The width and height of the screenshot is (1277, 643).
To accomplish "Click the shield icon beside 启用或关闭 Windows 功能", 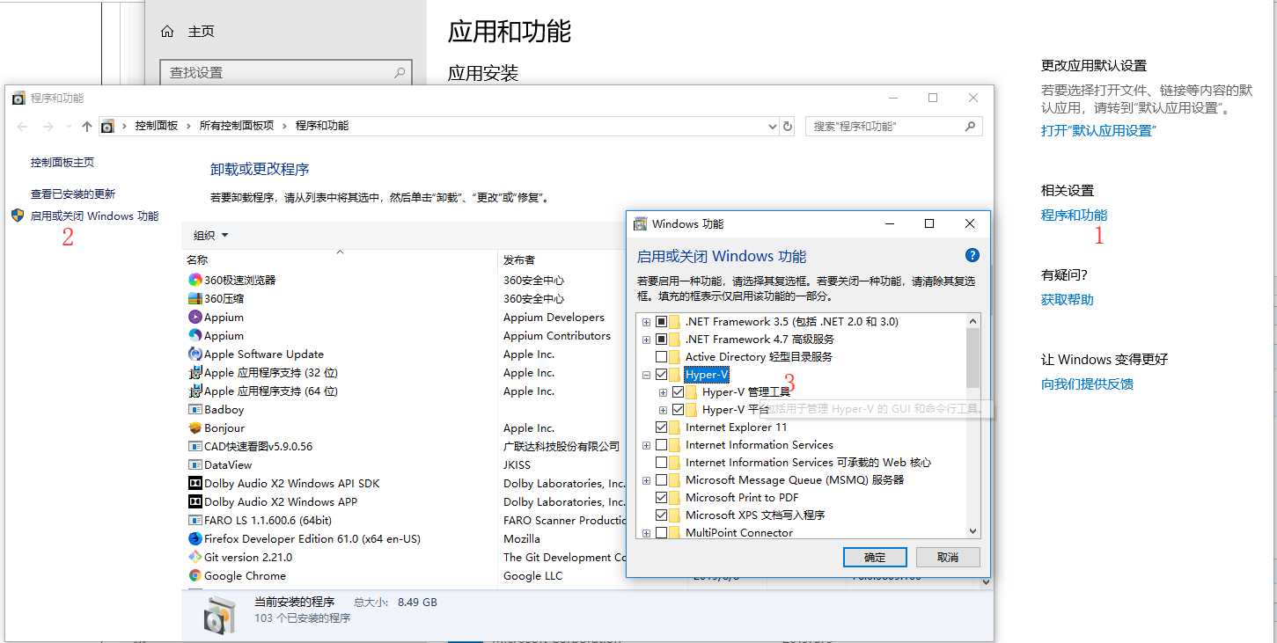I will click(x=18, y=216).
